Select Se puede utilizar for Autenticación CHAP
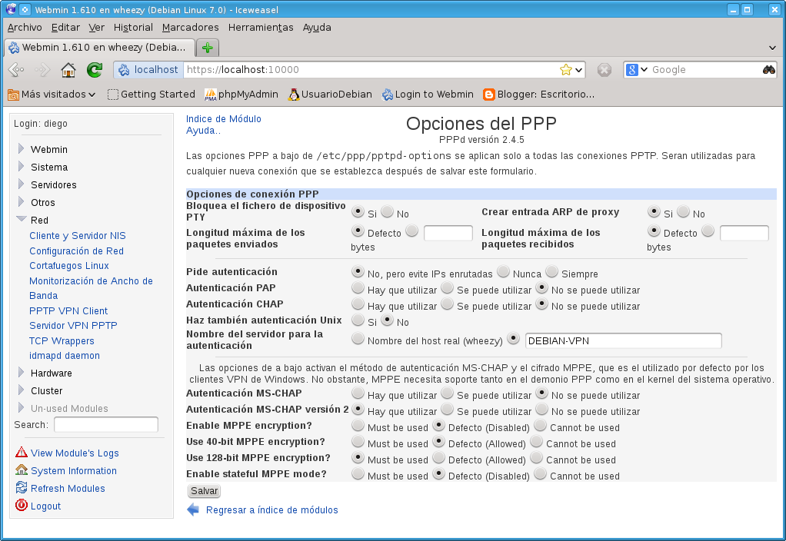The height and width of the screenshot is (541, 786). click(x=447, y=304)
